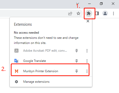The height and width of the screenshot is (93, 119).
Task: Pin the Munbyn Printer Extension
Action: coord(77,71)
